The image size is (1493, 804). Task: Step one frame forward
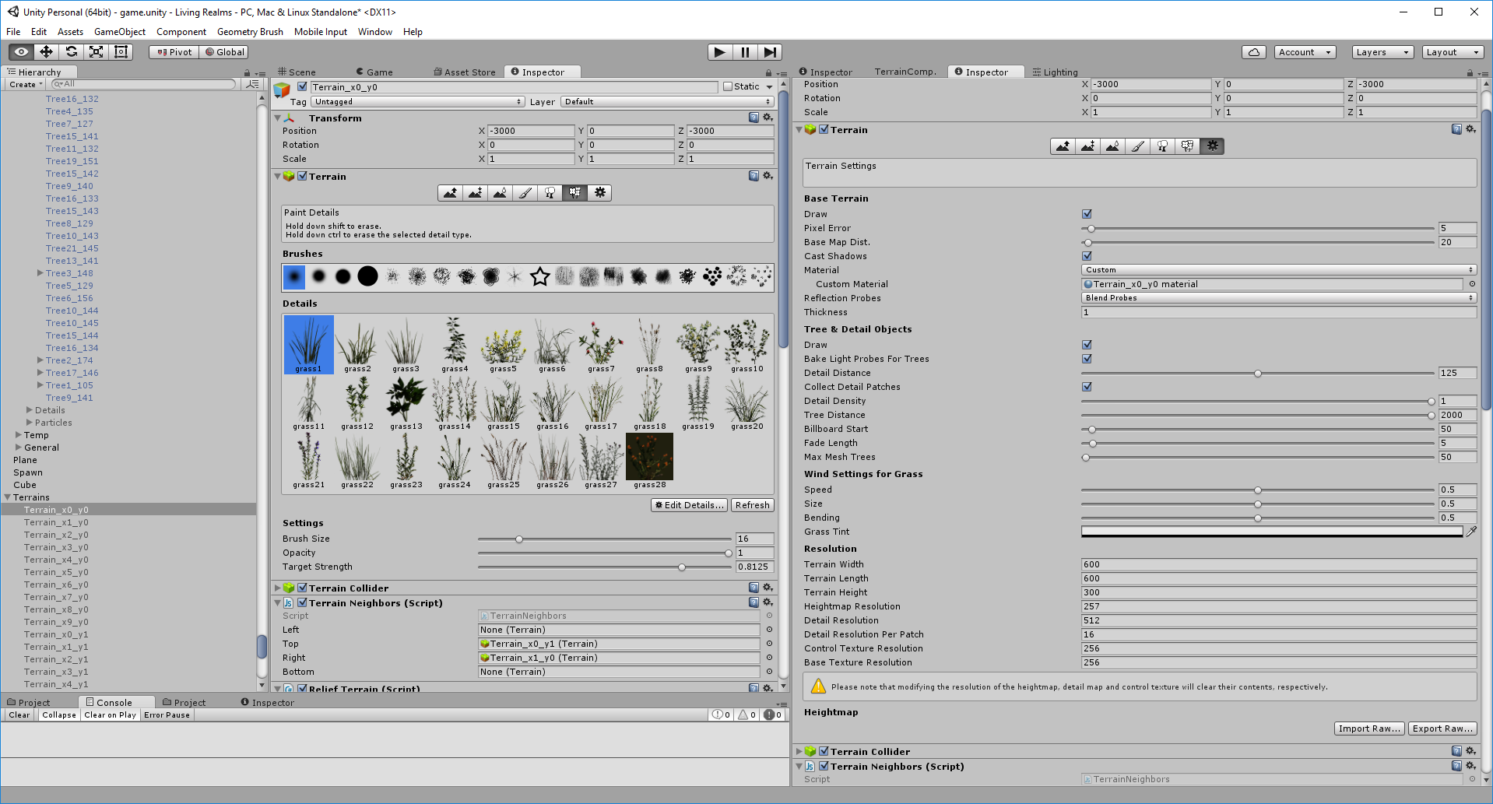770,52
